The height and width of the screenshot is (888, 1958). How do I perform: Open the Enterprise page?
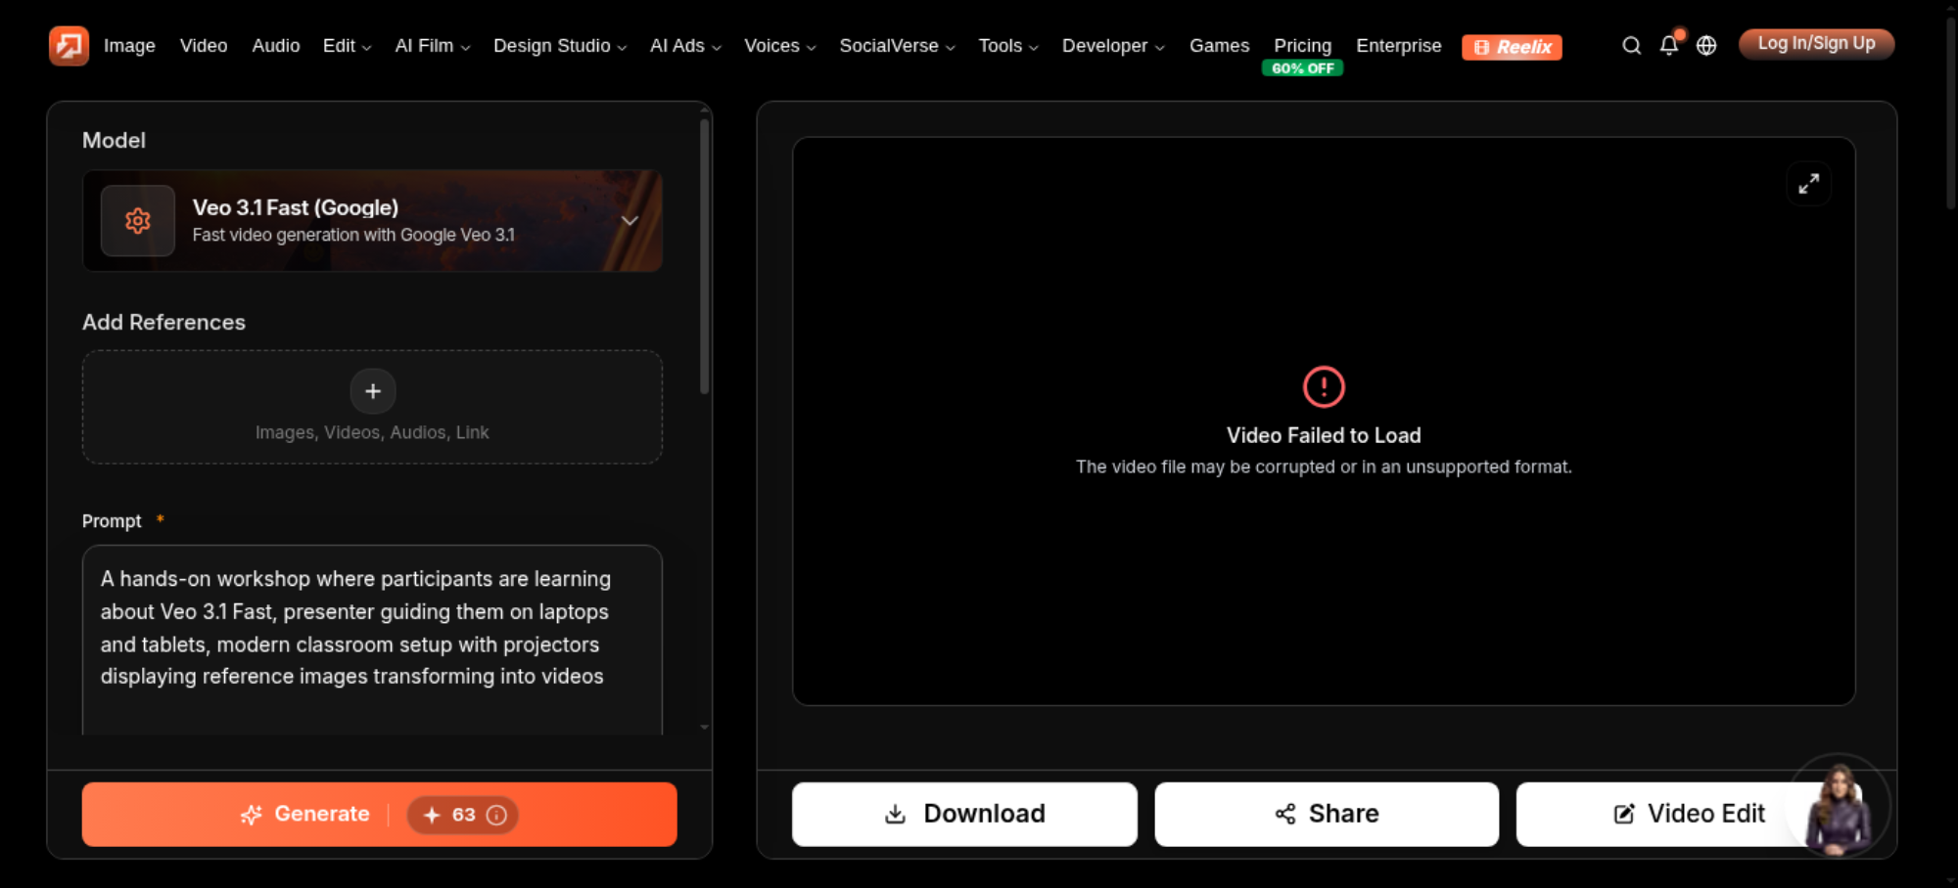pyautogui.click(x=1398, y=46)
